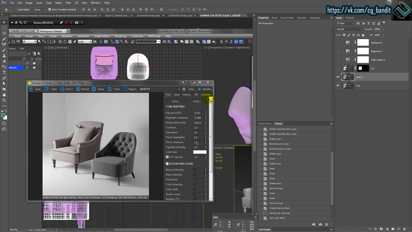This screenshot has height=232, width=412.
Task: Click the Add layer mask icon
Action: click(x=381, y=229)
